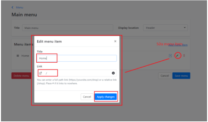Close the Edit menu item dialog
Screen dimensions: 208x122
pyautogui.click(x=115, y=41)
